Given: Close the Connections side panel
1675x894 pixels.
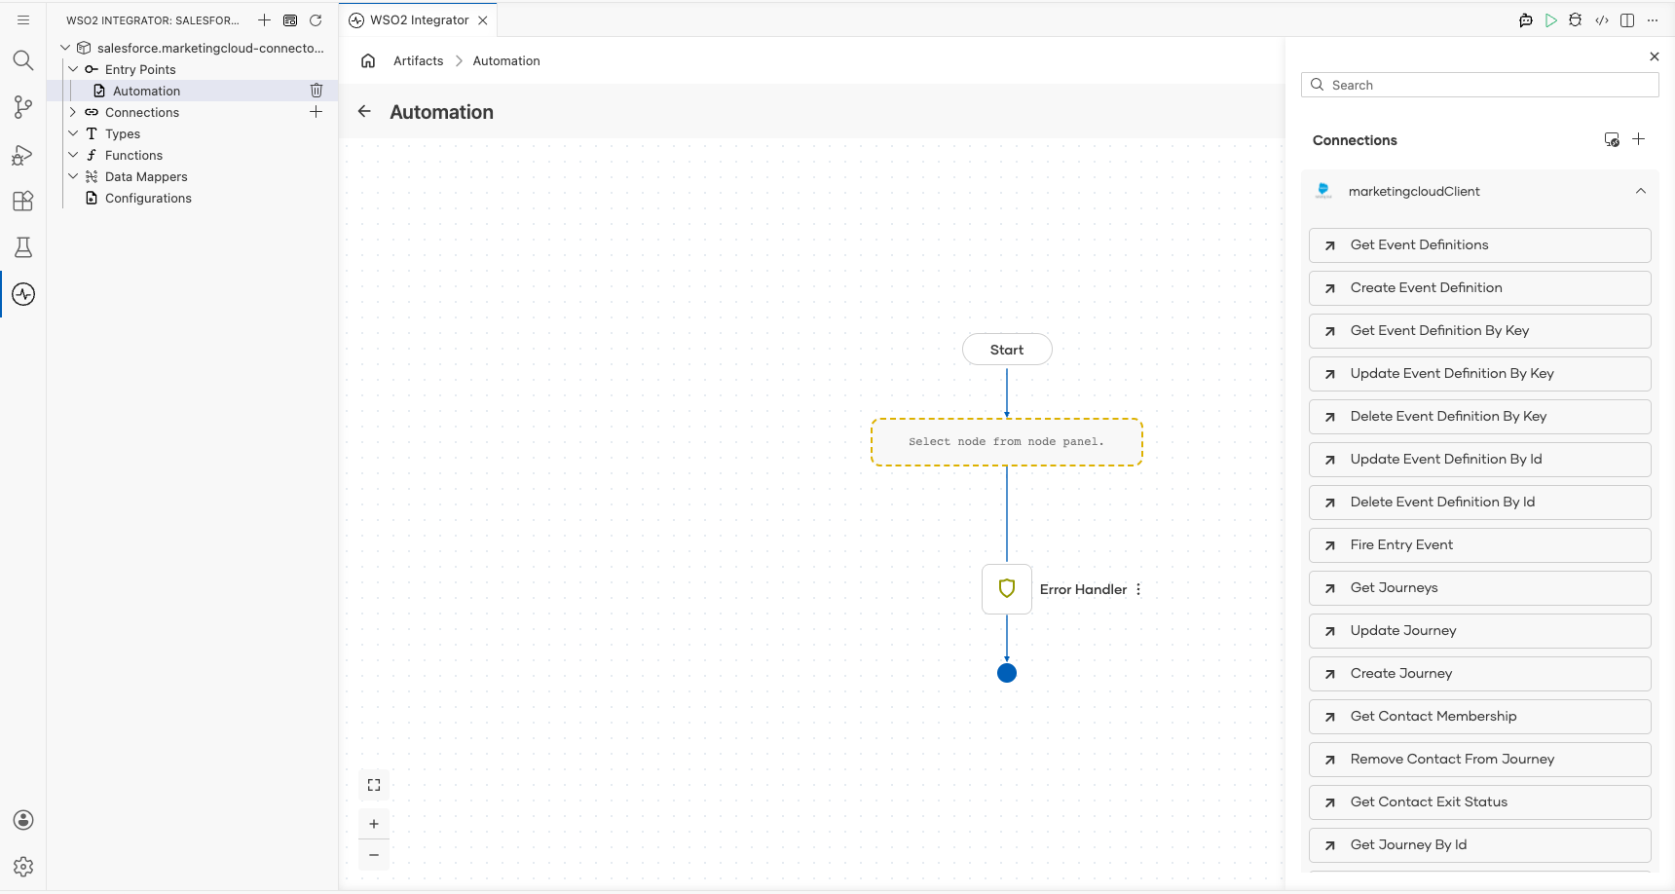Looking at the screenshot, I should 1655,56.
